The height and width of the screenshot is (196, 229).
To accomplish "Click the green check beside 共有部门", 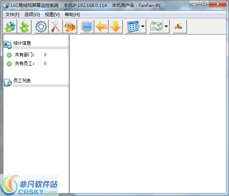I will click(9, 55).
